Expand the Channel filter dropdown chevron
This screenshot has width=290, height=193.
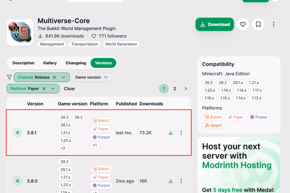pyautogui.click(x=63, y=77)
